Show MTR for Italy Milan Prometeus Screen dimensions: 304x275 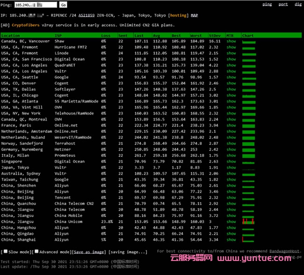coord(231,155)
